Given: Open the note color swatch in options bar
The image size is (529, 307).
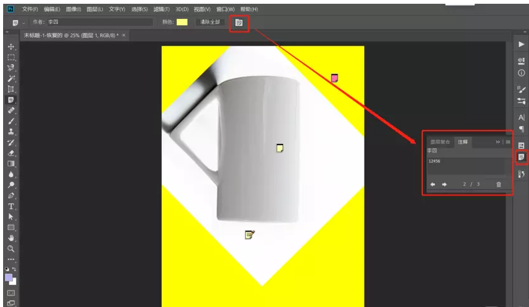Looking at the screenshot, I should pos(182,22).
